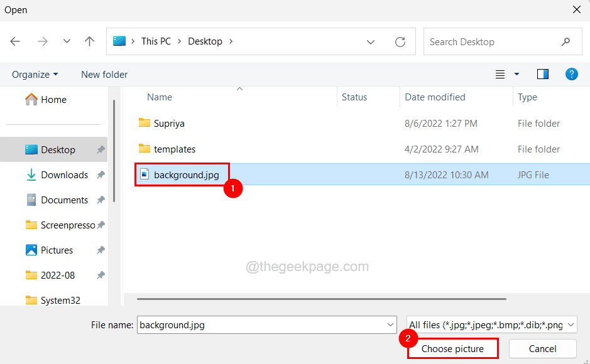590x364 pixels.
Task: Open the Pictures folder in the sidebar
Action: [x=57, y=250]
